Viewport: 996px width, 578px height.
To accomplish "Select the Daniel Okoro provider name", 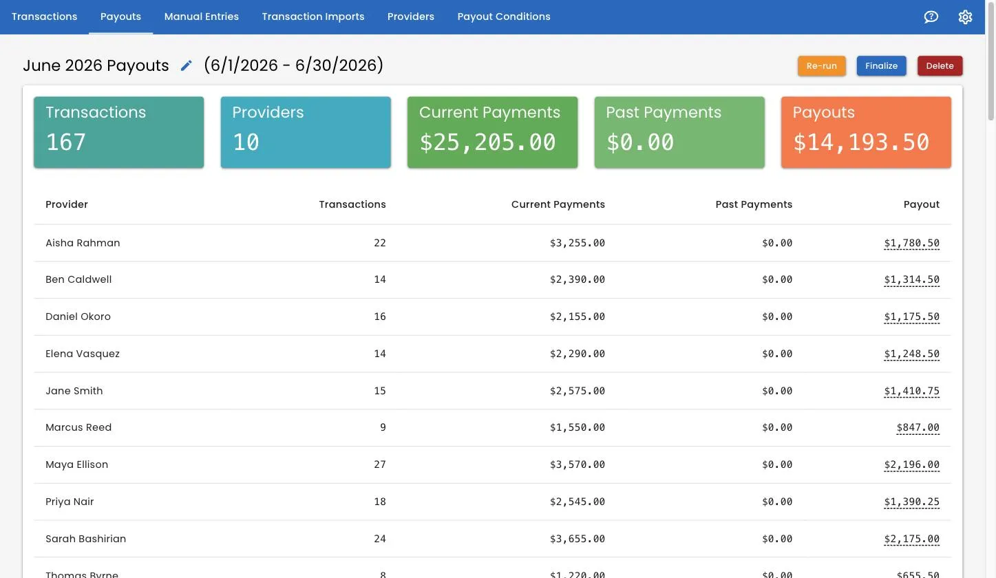I will [78, 317].
